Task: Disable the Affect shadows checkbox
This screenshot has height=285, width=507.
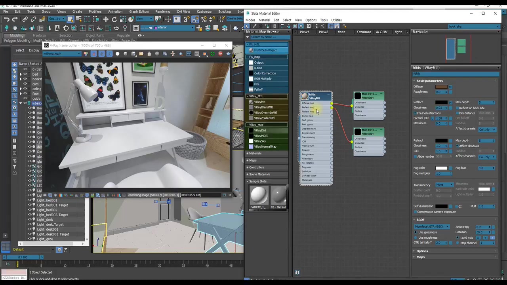Action: click(457, 146)
